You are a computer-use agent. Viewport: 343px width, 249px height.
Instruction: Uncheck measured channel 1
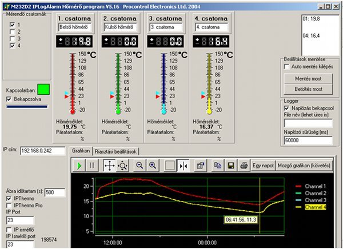point(12,25)
